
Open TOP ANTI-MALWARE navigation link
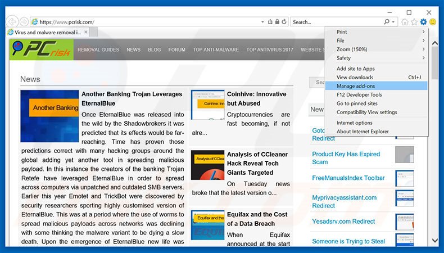tap(216, 49)
